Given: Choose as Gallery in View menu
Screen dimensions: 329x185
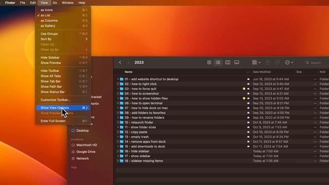Looking at the screenshot, I should pyautogui.click(x=63, y=26).
